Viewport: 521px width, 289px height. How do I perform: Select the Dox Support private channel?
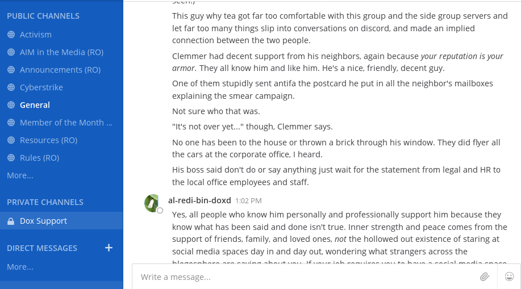point(61,221)
